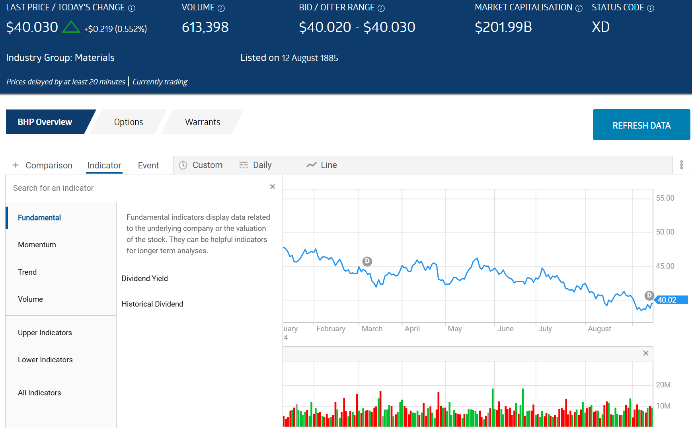
Task: Click the +$0.219 (0.552%) change value
Action: [x=115, y=29]
